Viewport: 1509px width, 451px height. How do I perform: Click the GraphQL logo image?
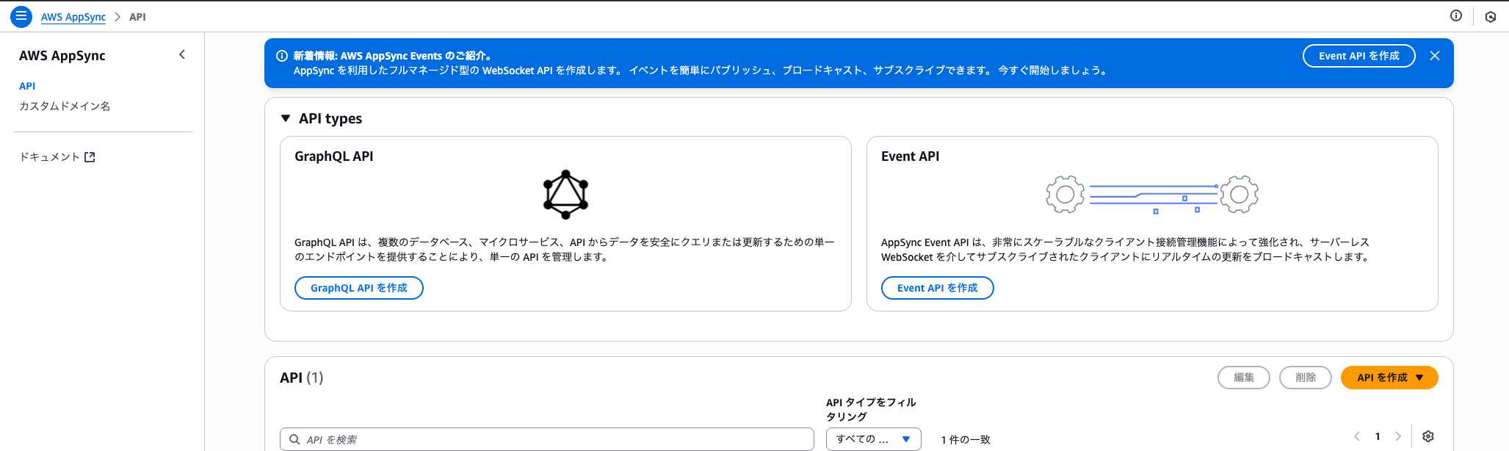click(565, 195)
